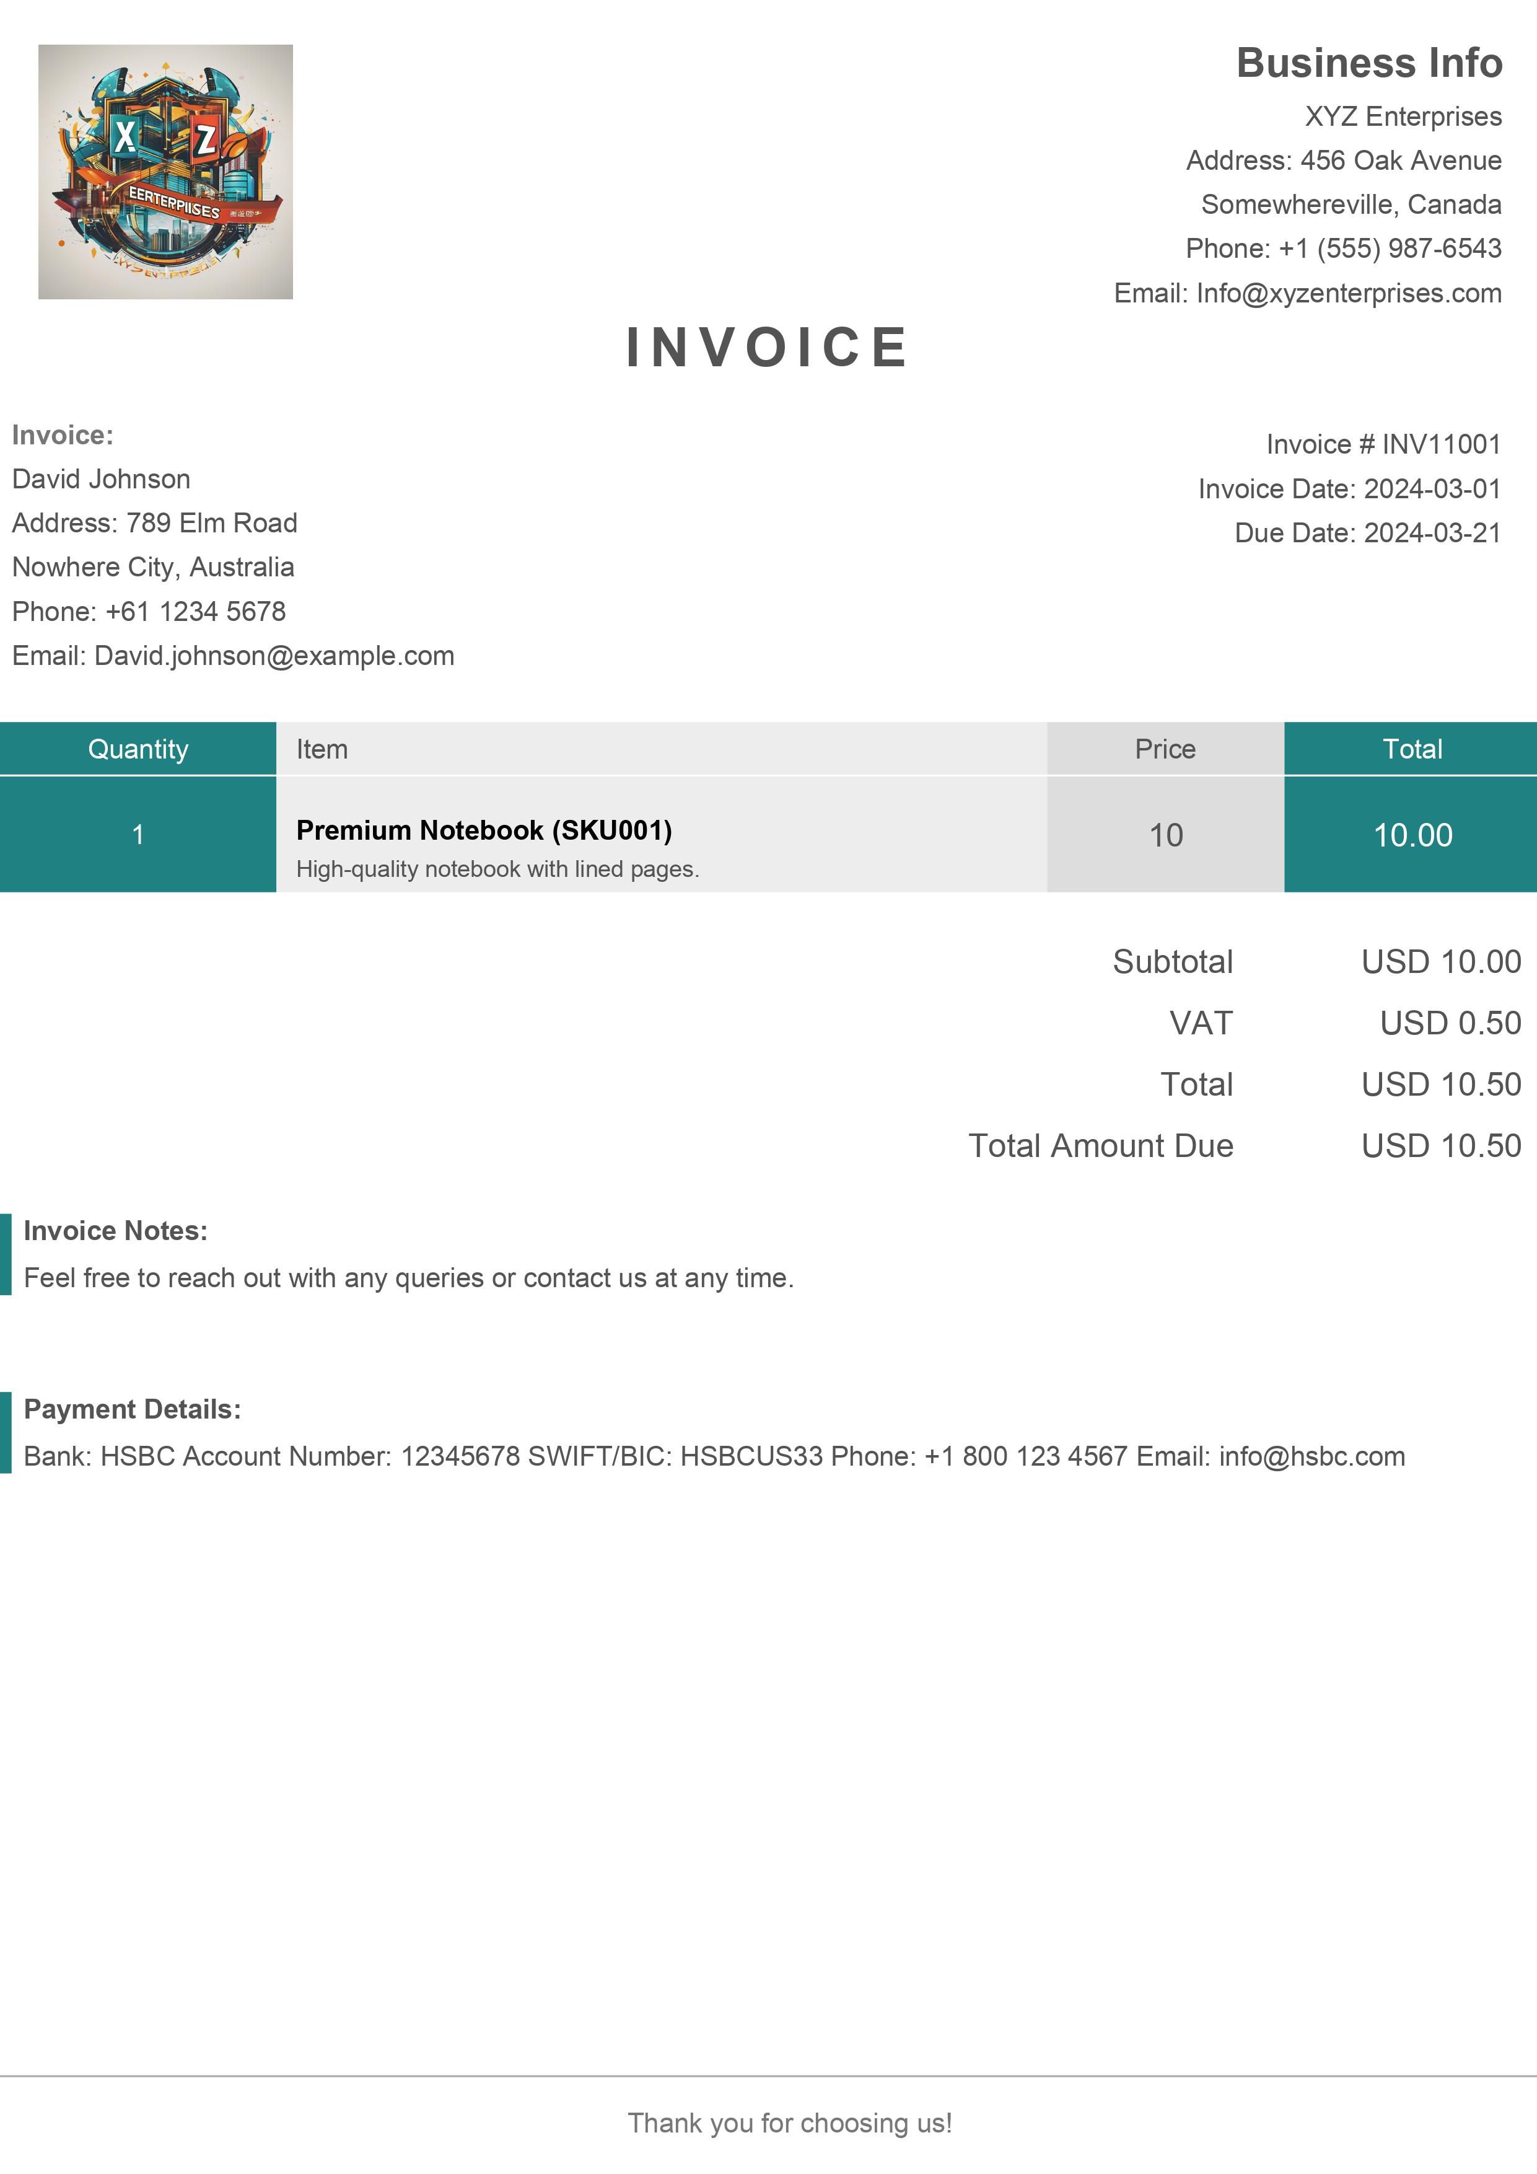The image size is (1537, 2174).
Task: Click the Business Info heading
Action: pyautogui.click(x=1368, y=63)
